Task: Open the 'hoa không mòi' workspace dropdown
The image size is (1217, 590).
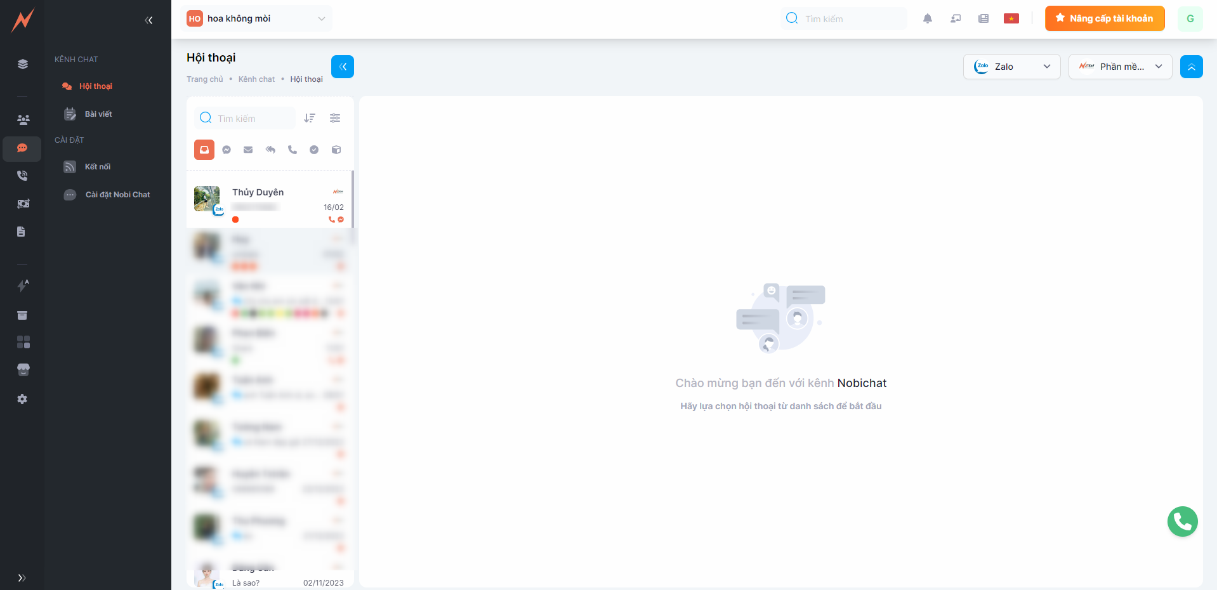Action: [256, 18]
